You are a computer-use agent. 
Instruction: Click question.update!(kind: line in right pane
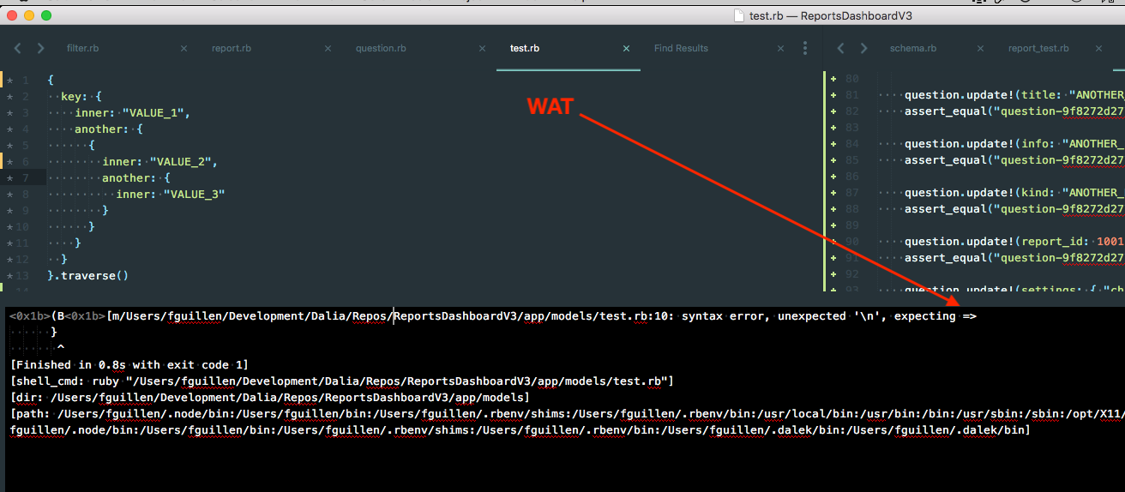[1013, 193]
